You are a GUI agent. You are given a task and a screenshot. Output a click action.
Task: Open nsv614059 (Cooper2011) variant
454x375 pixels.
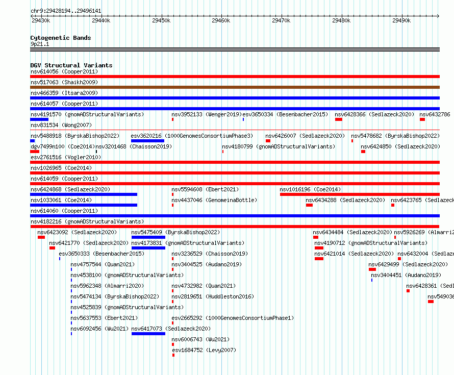click(x=64, y=179)
